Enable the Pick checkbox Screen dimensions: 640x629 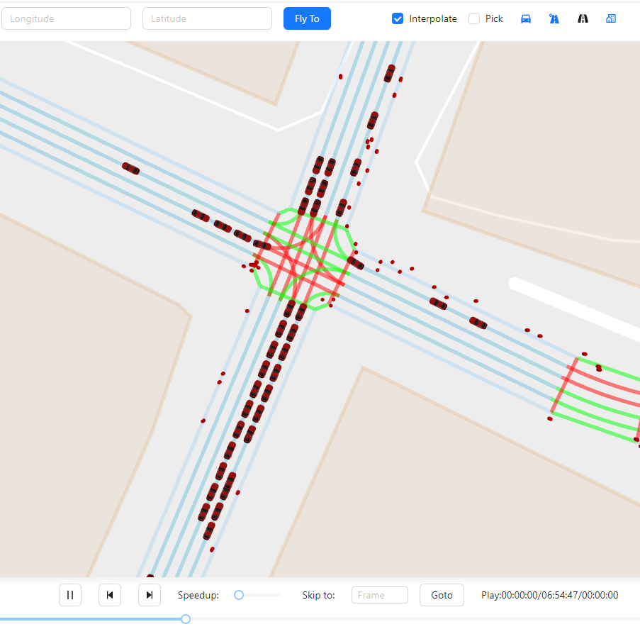tap(474, 18)
